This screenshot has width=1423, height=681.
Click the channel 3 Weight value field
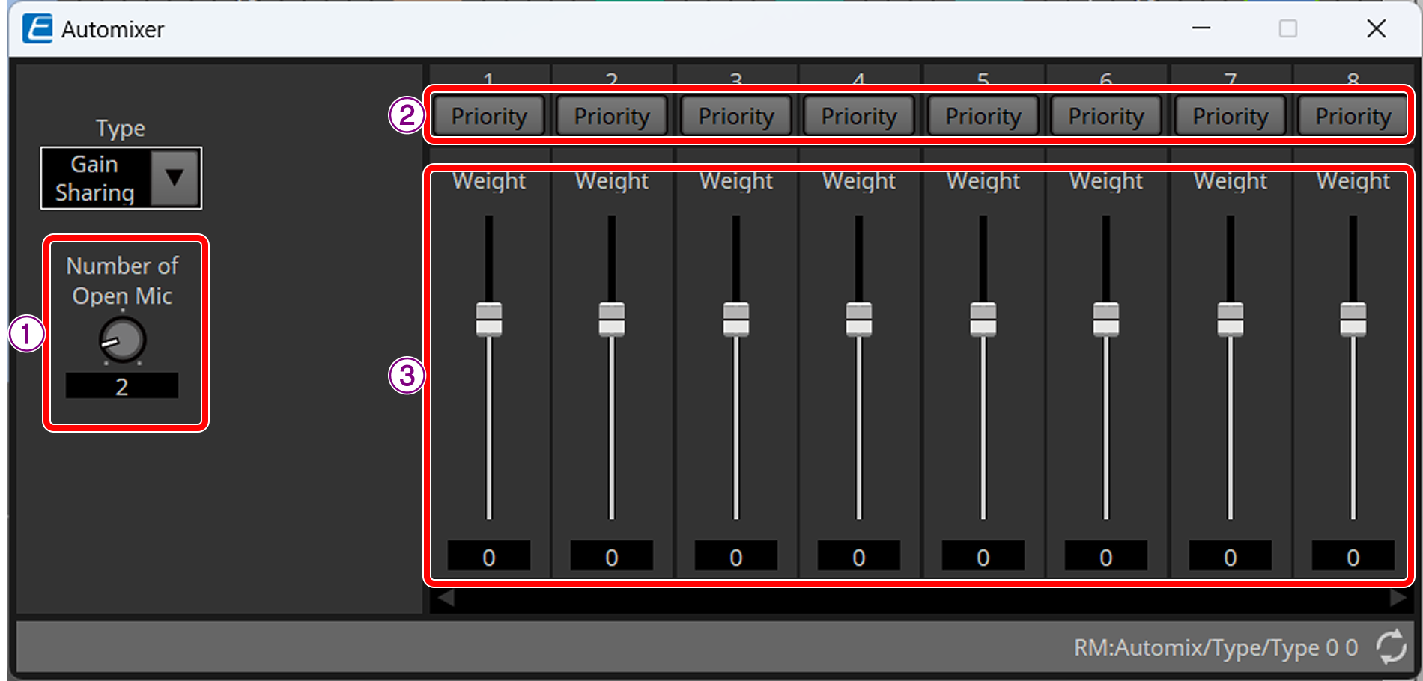735,557
